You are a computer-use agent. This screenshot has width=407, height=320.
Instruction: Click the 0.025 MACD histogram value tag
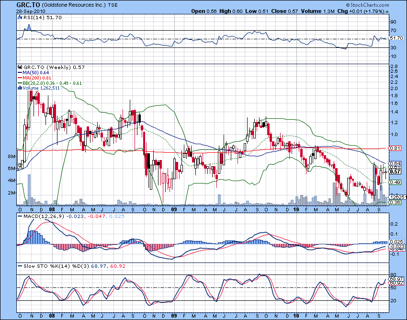pos(396,242)
